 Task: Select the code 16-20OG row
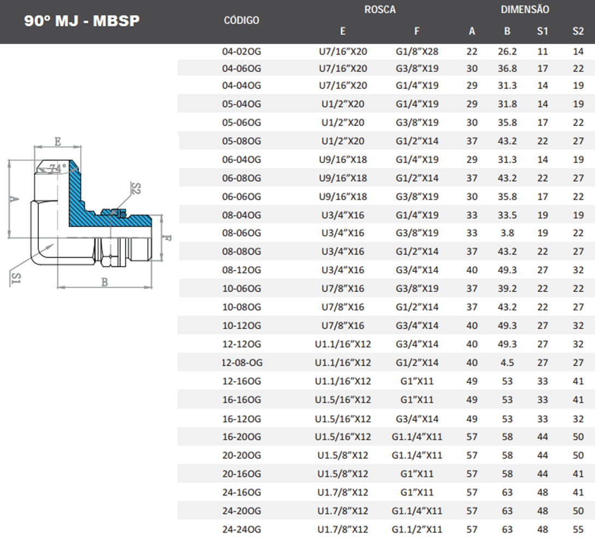(241, 437)
